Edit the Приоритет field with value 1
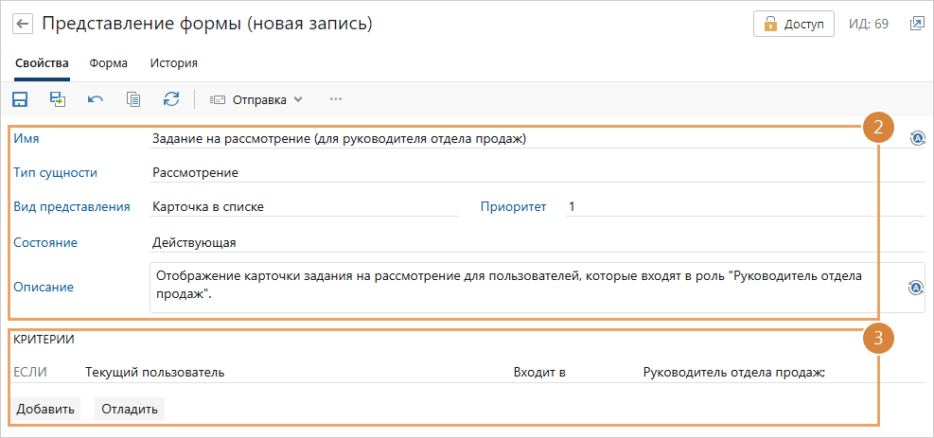This screenshot has height=438, width=934. [x=745, y=207]
